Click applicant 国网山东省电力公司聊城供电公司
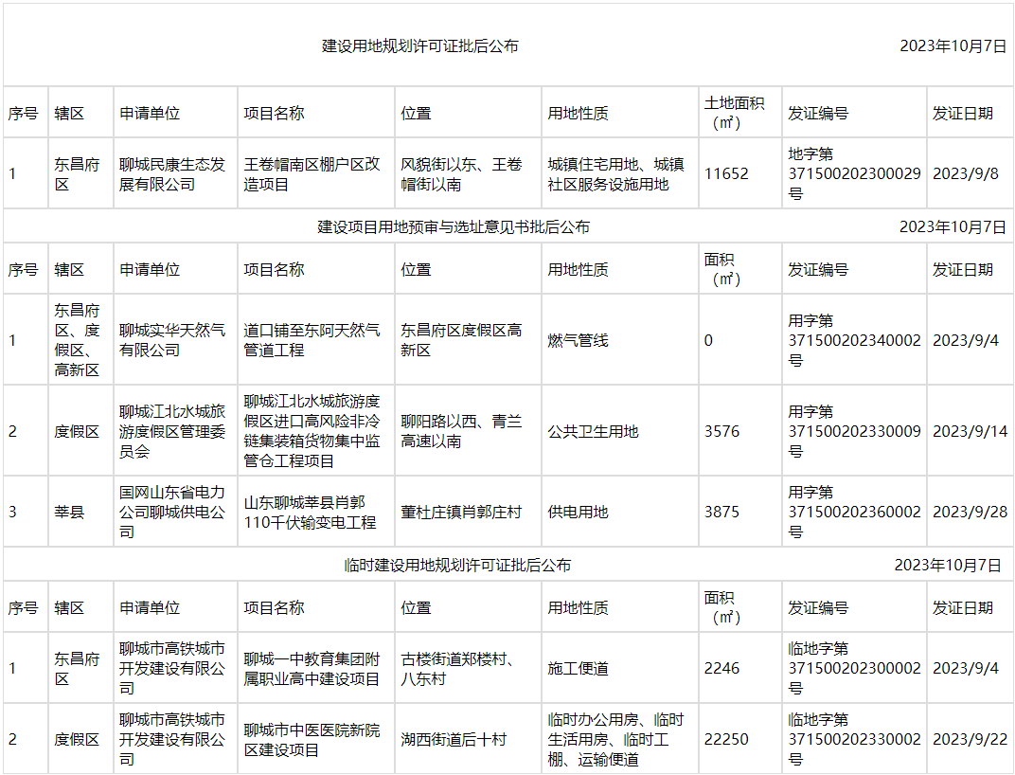The width and height of the screenshot is (1015, 775). (x=172, y=513)
